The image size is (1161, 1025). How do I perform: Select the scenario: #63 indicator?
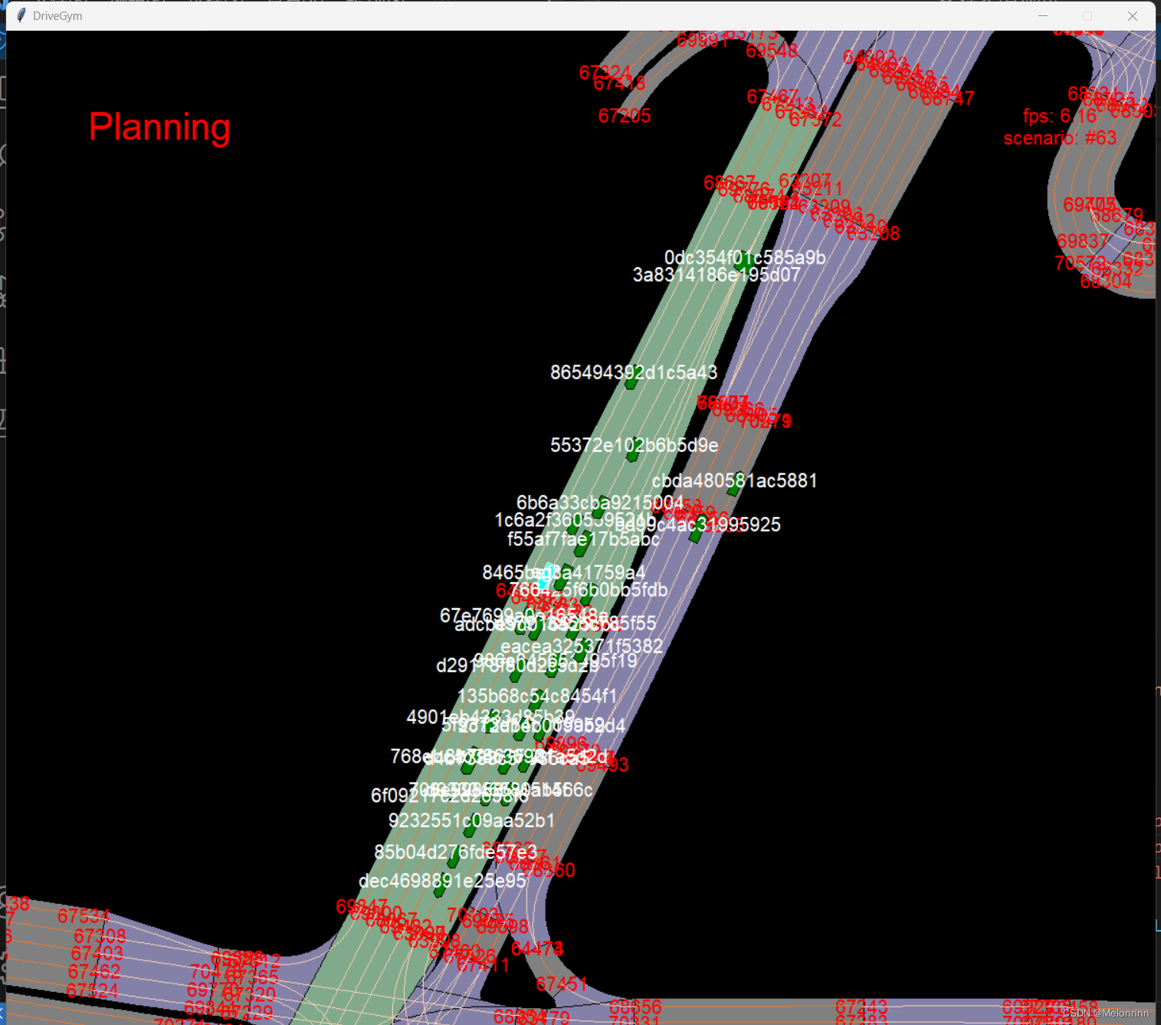click(1060, 138)
